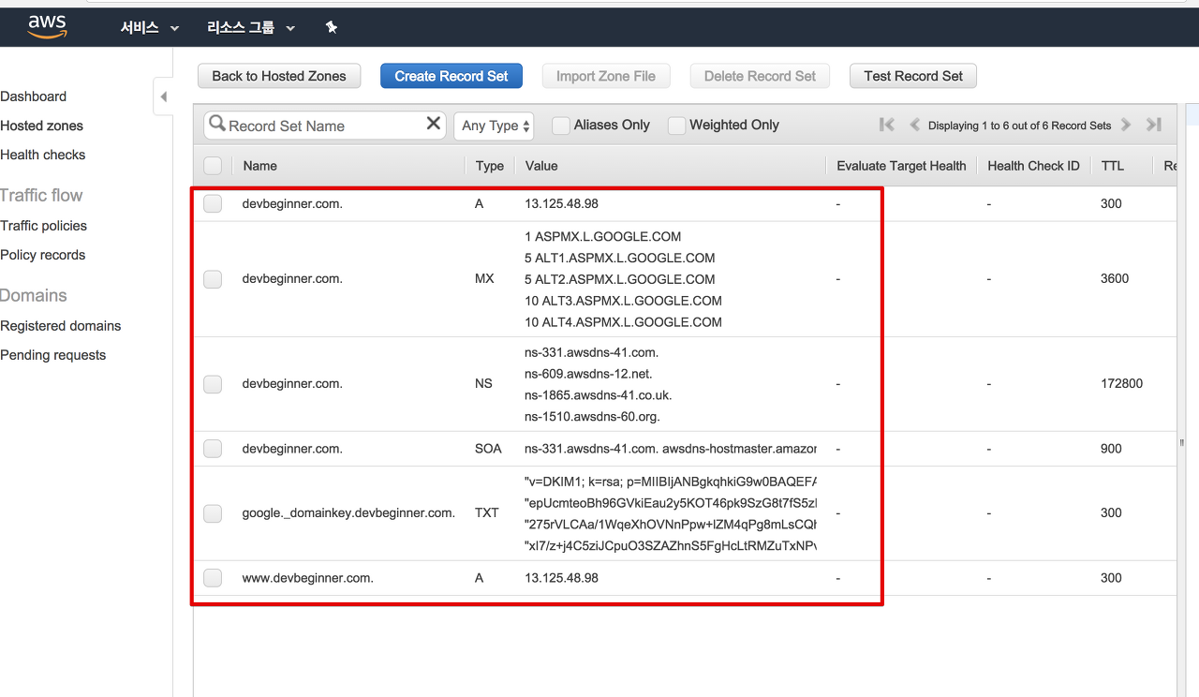Open Dashboard in sidebar

(34, 96)
